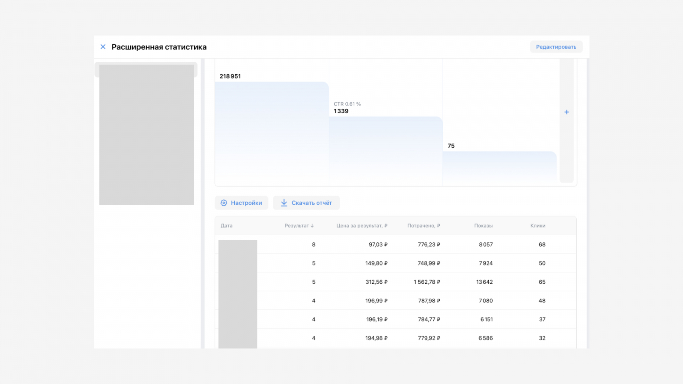Open Настройки for the table
Viewport: 683px width, 384px height.
(241, 203)
